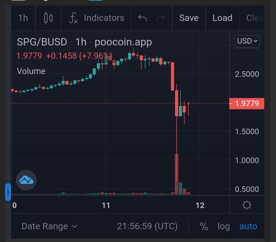This screenshot has width=276, height=242.
Task: Click the Indicators label
Action: click(x=104, y=18)
